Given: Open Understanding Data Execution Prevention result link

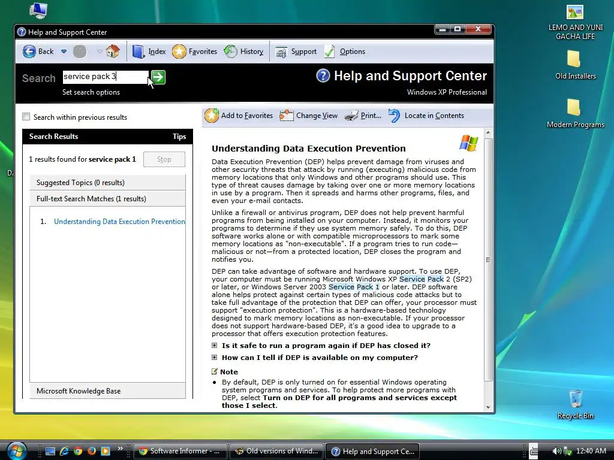Looking at the screenshot, I should (x=119, y=222).
